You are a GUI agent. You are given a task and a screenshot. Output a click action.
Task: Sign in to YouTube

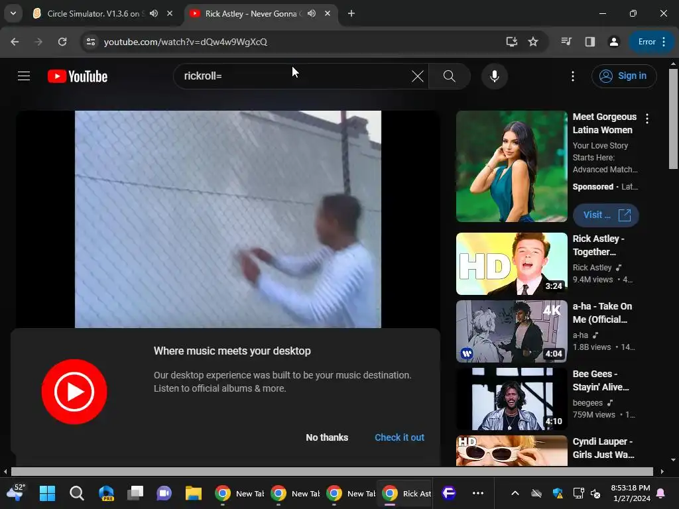tap(624, 76)
